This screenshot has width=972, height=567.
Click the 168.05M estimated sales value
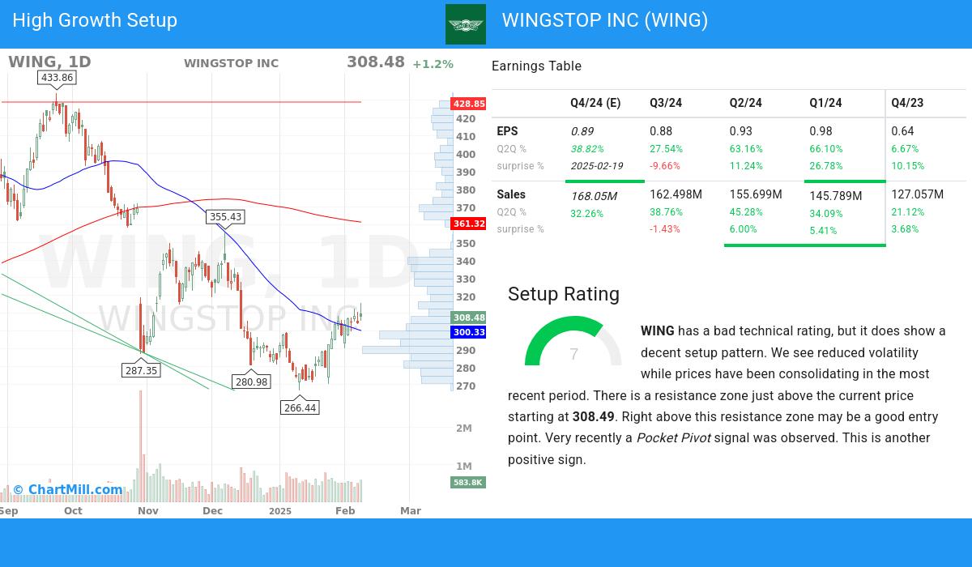click(594, 196)
